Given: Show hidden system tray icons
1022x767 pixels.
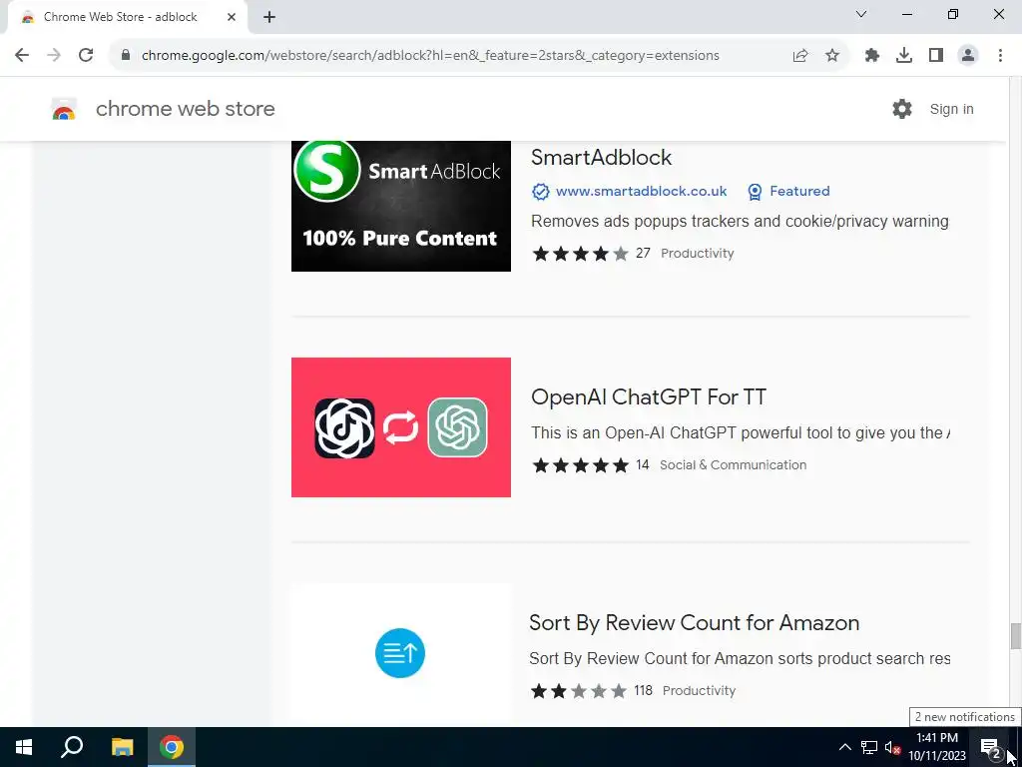Looking at the screenshot, I should [x=844, y=747].
